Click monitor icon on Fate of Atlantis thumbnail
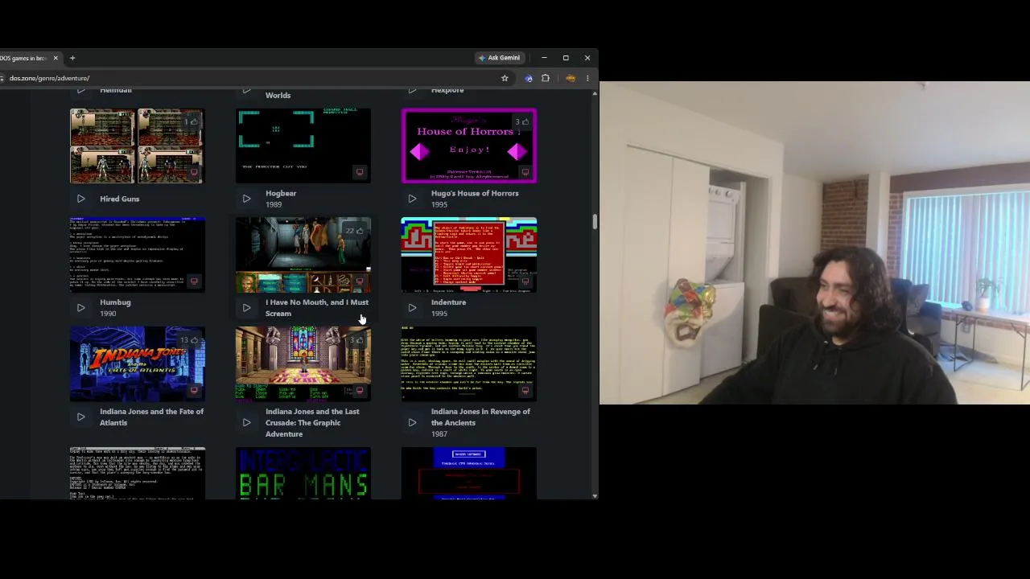1030x579 pixels. 194,391
